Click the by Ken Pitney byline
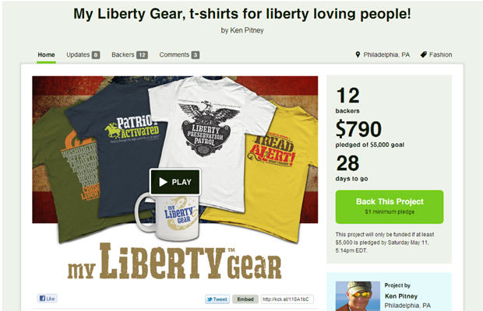483x311 pixels. point(242,30)
